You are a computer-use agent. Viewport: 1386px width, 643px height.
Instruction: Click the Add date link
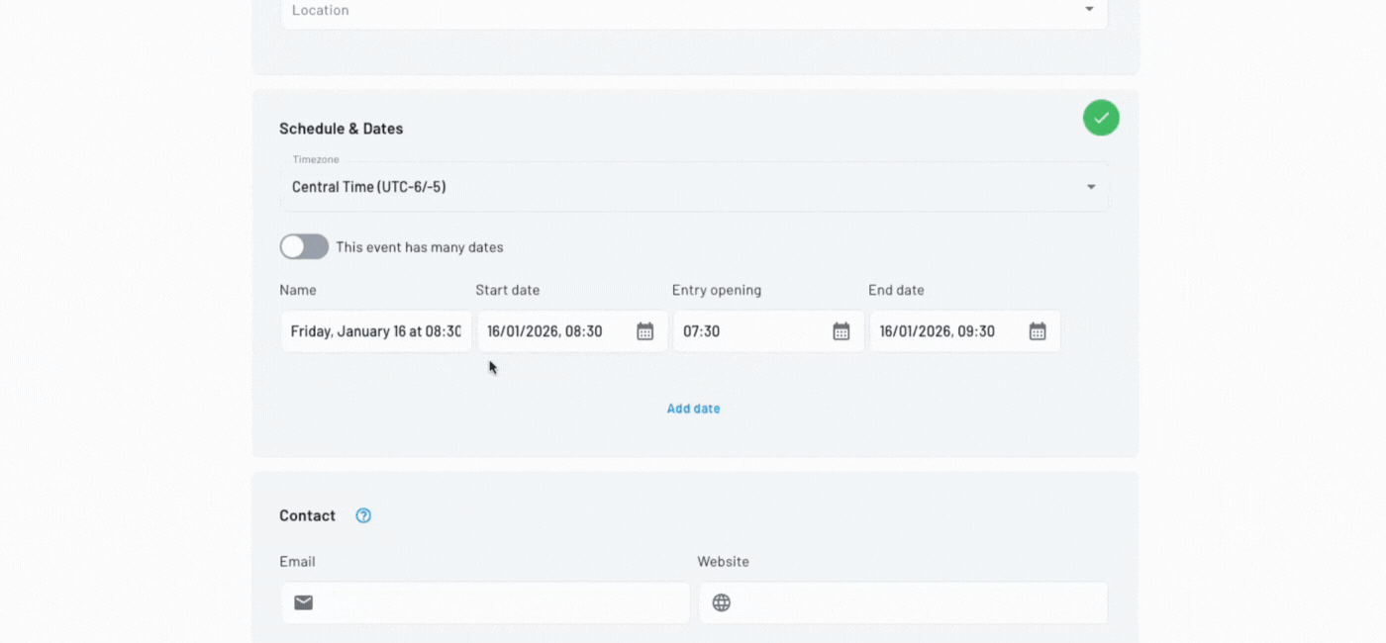[693, 409]
